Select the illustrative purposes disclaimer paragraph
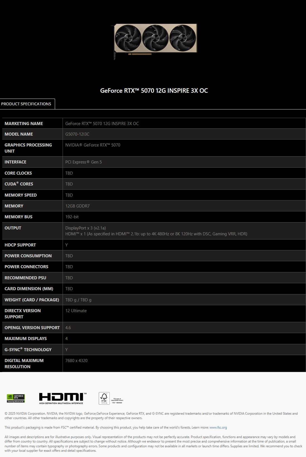The image size is (306, 457). click(x=153, y=444)
